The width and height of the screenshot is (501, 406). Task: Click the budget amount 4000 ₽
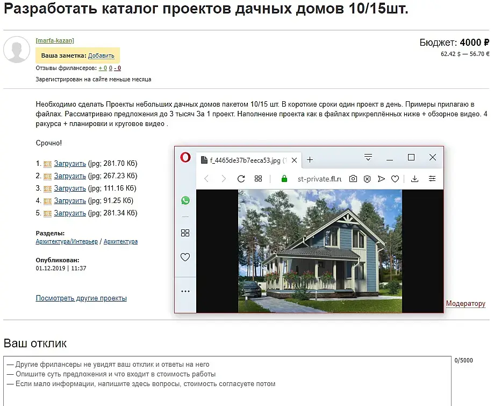point(475,43)
